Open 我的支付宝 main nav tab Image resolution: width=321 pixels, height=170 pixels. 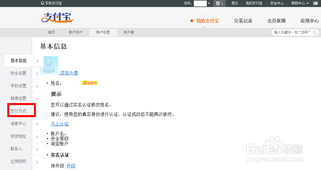coord(207,21)
